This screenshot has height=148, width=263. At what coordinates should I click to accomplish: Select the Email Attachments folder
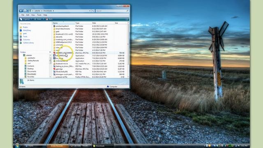63,29
